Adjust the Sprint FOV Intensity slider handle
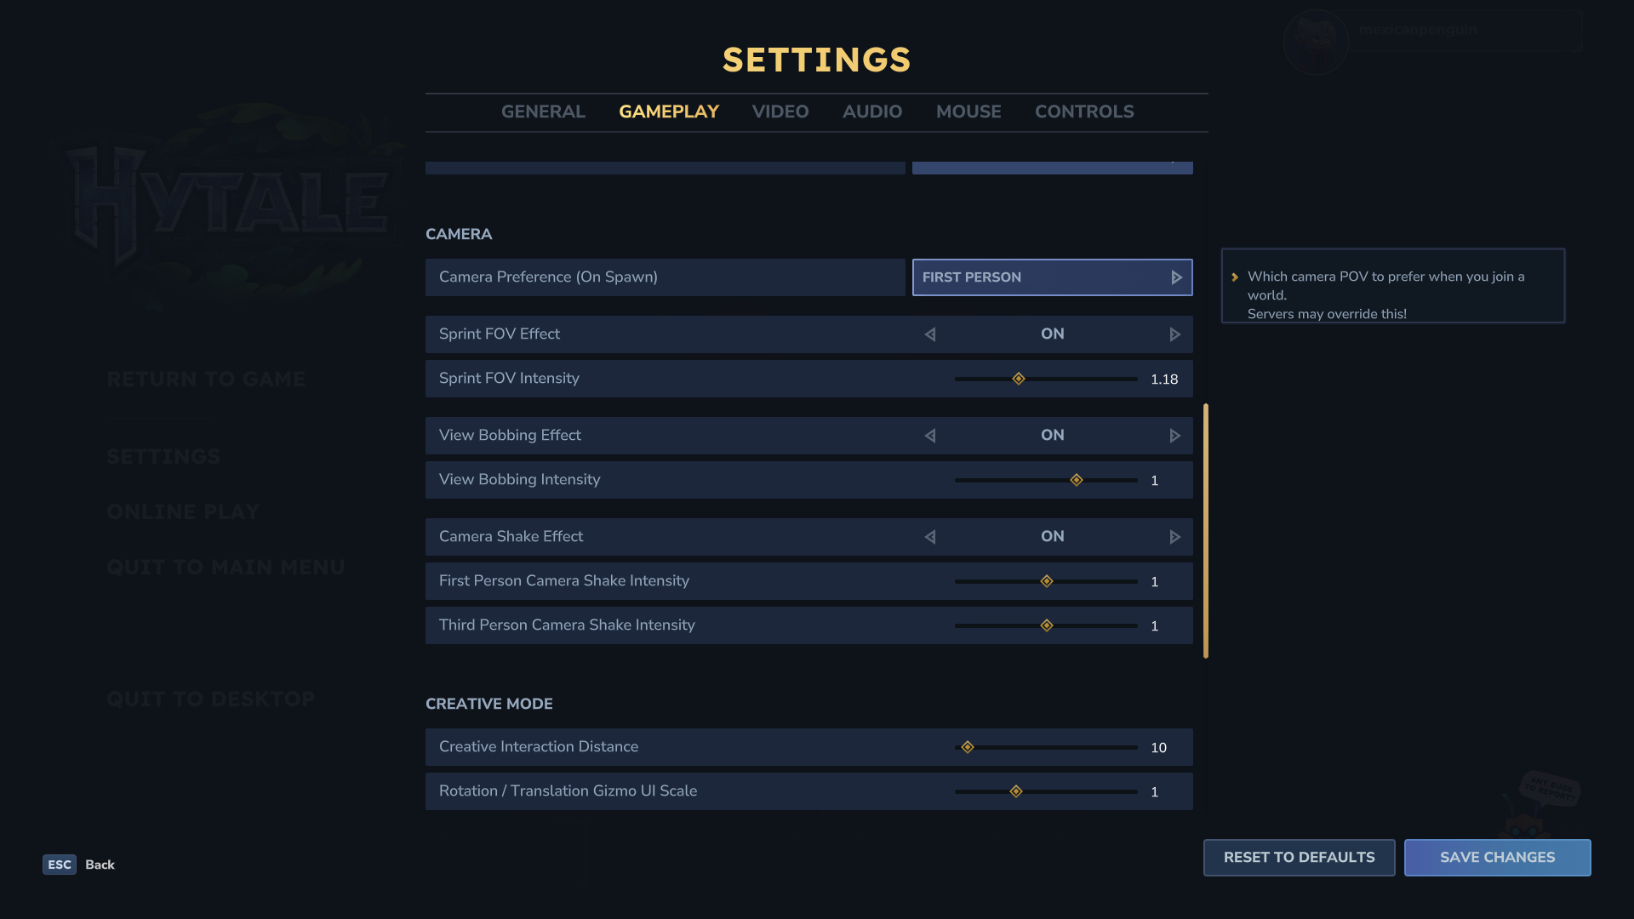1634x919 pixels. point(1019,379)
